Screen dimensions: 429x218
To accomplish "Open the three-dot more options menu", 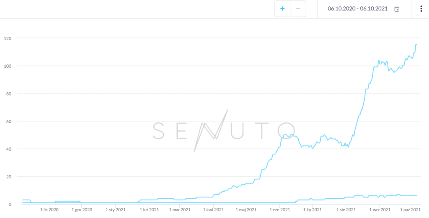I will pyautogui.click(x=421, y=9).
